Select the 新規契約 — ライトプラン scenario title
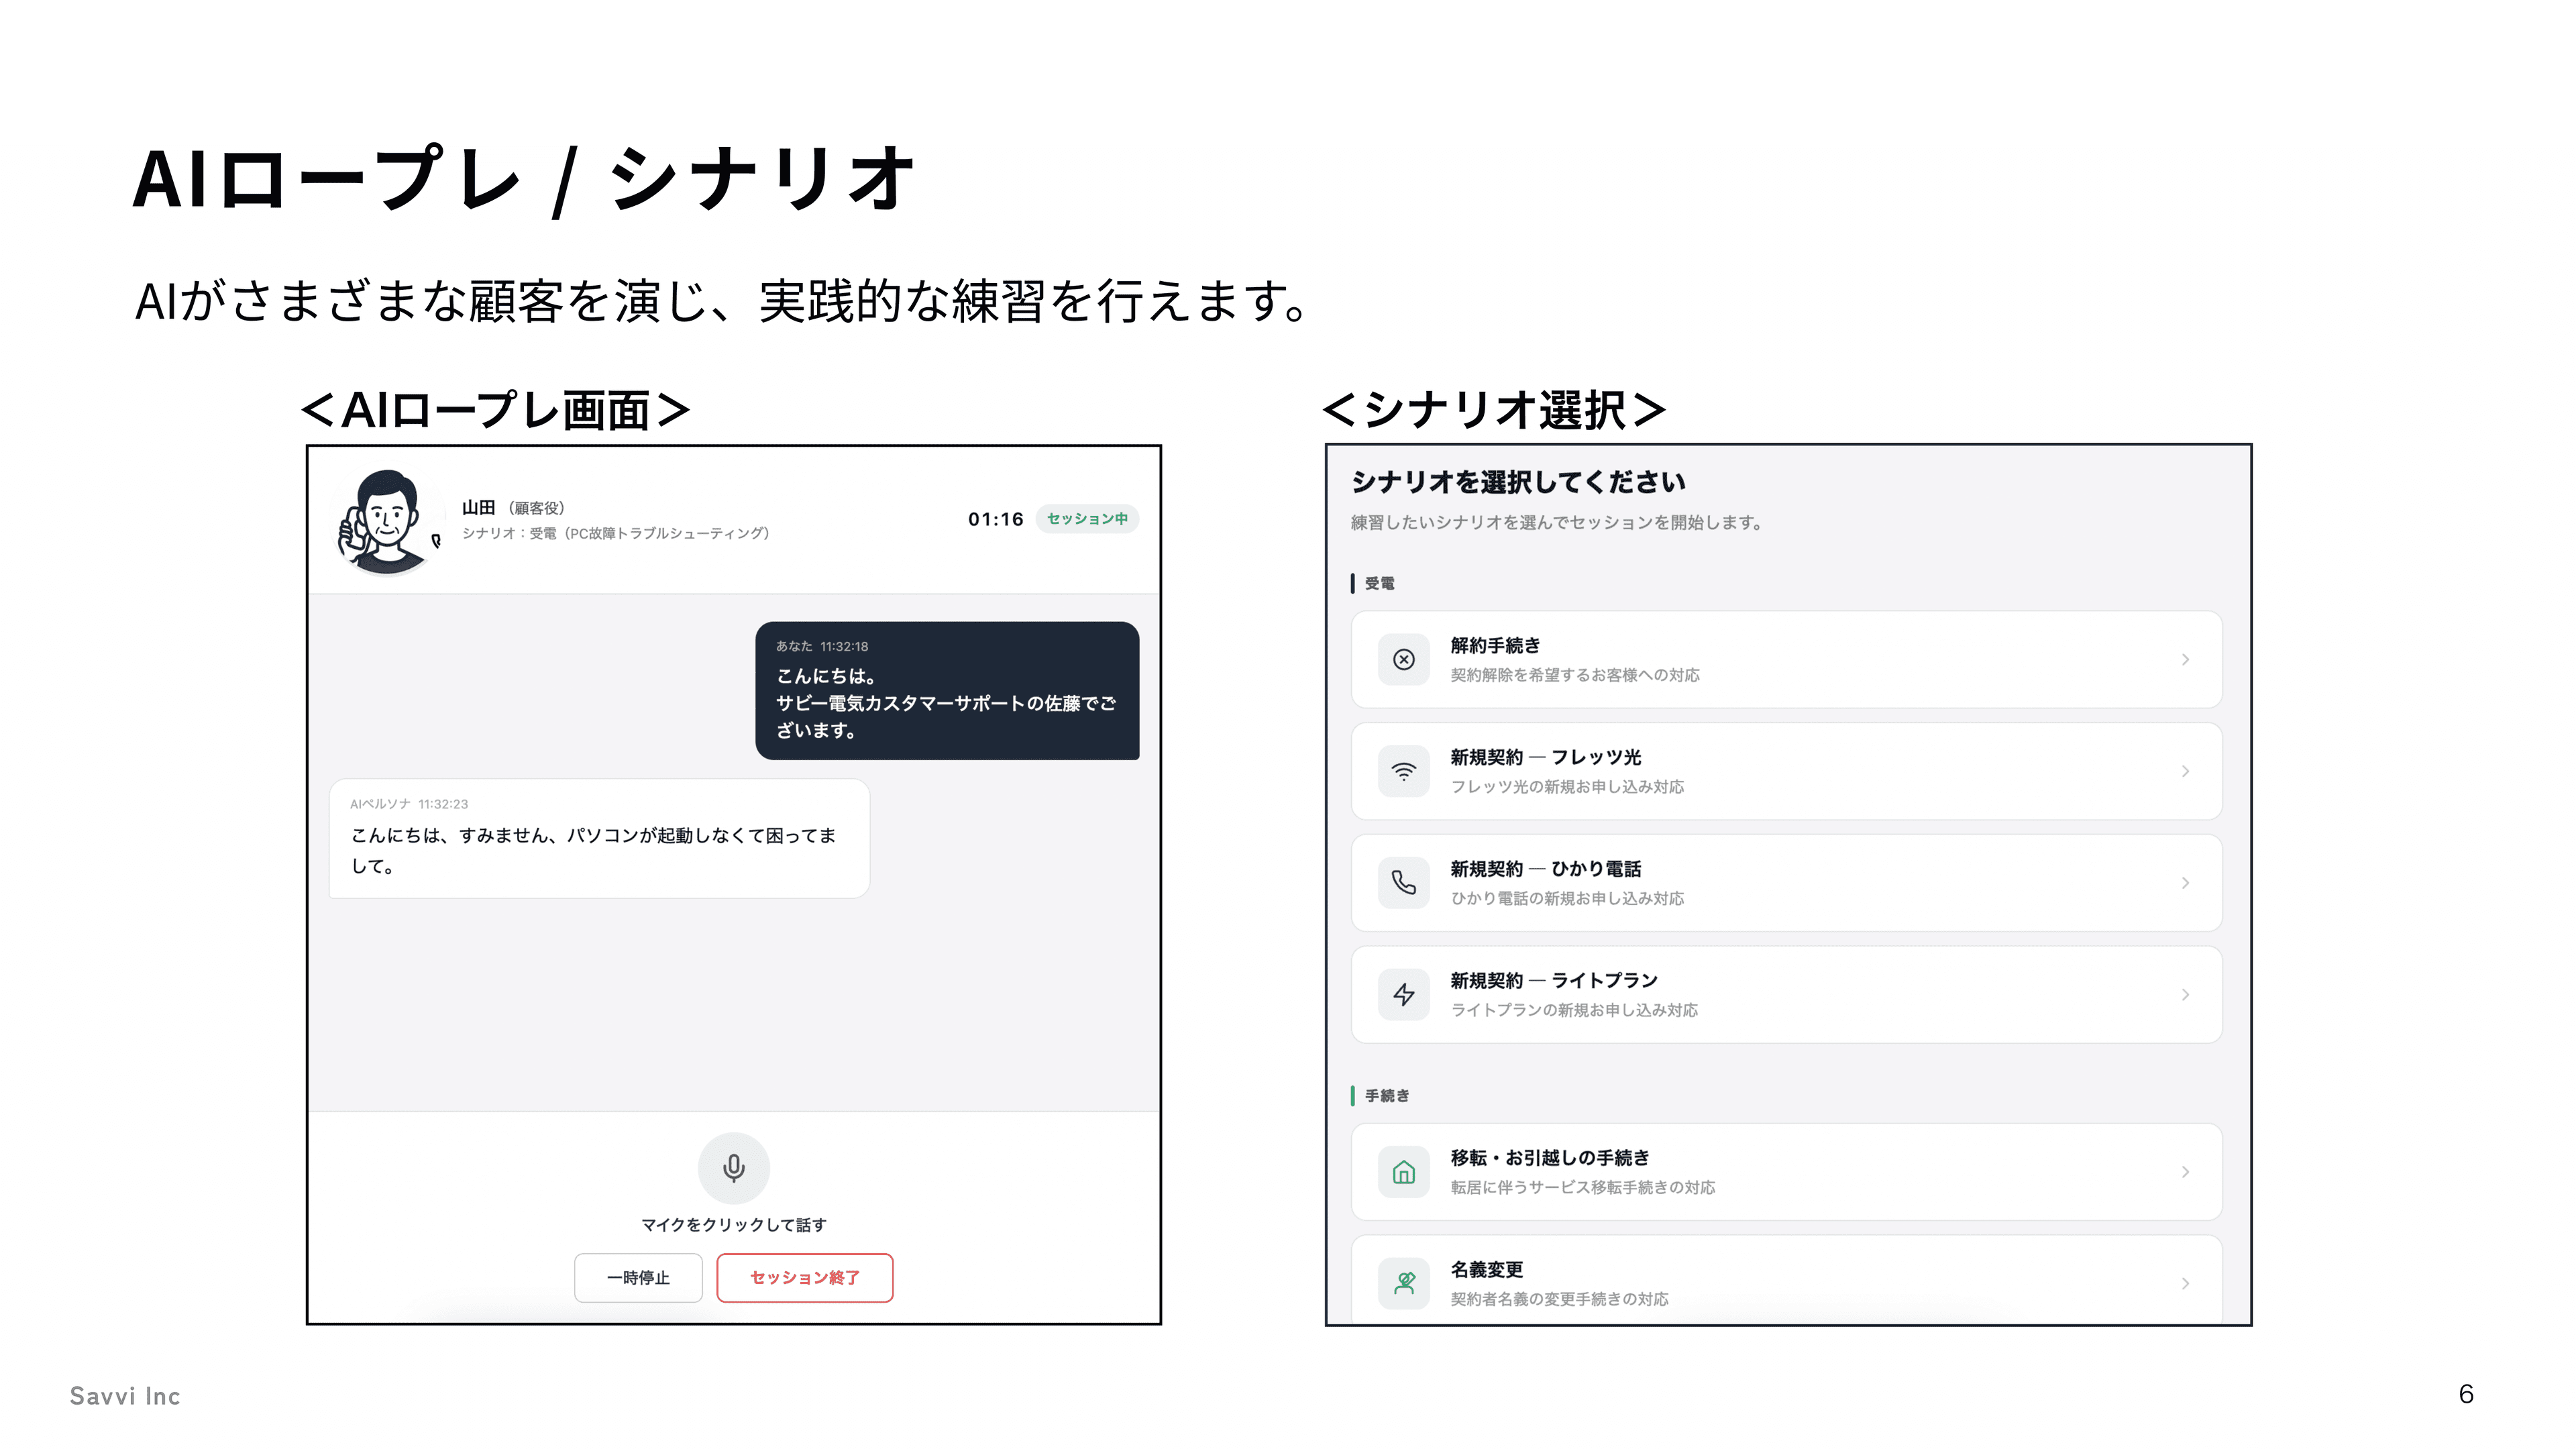The image size is (2576, 1449). 1553,980
